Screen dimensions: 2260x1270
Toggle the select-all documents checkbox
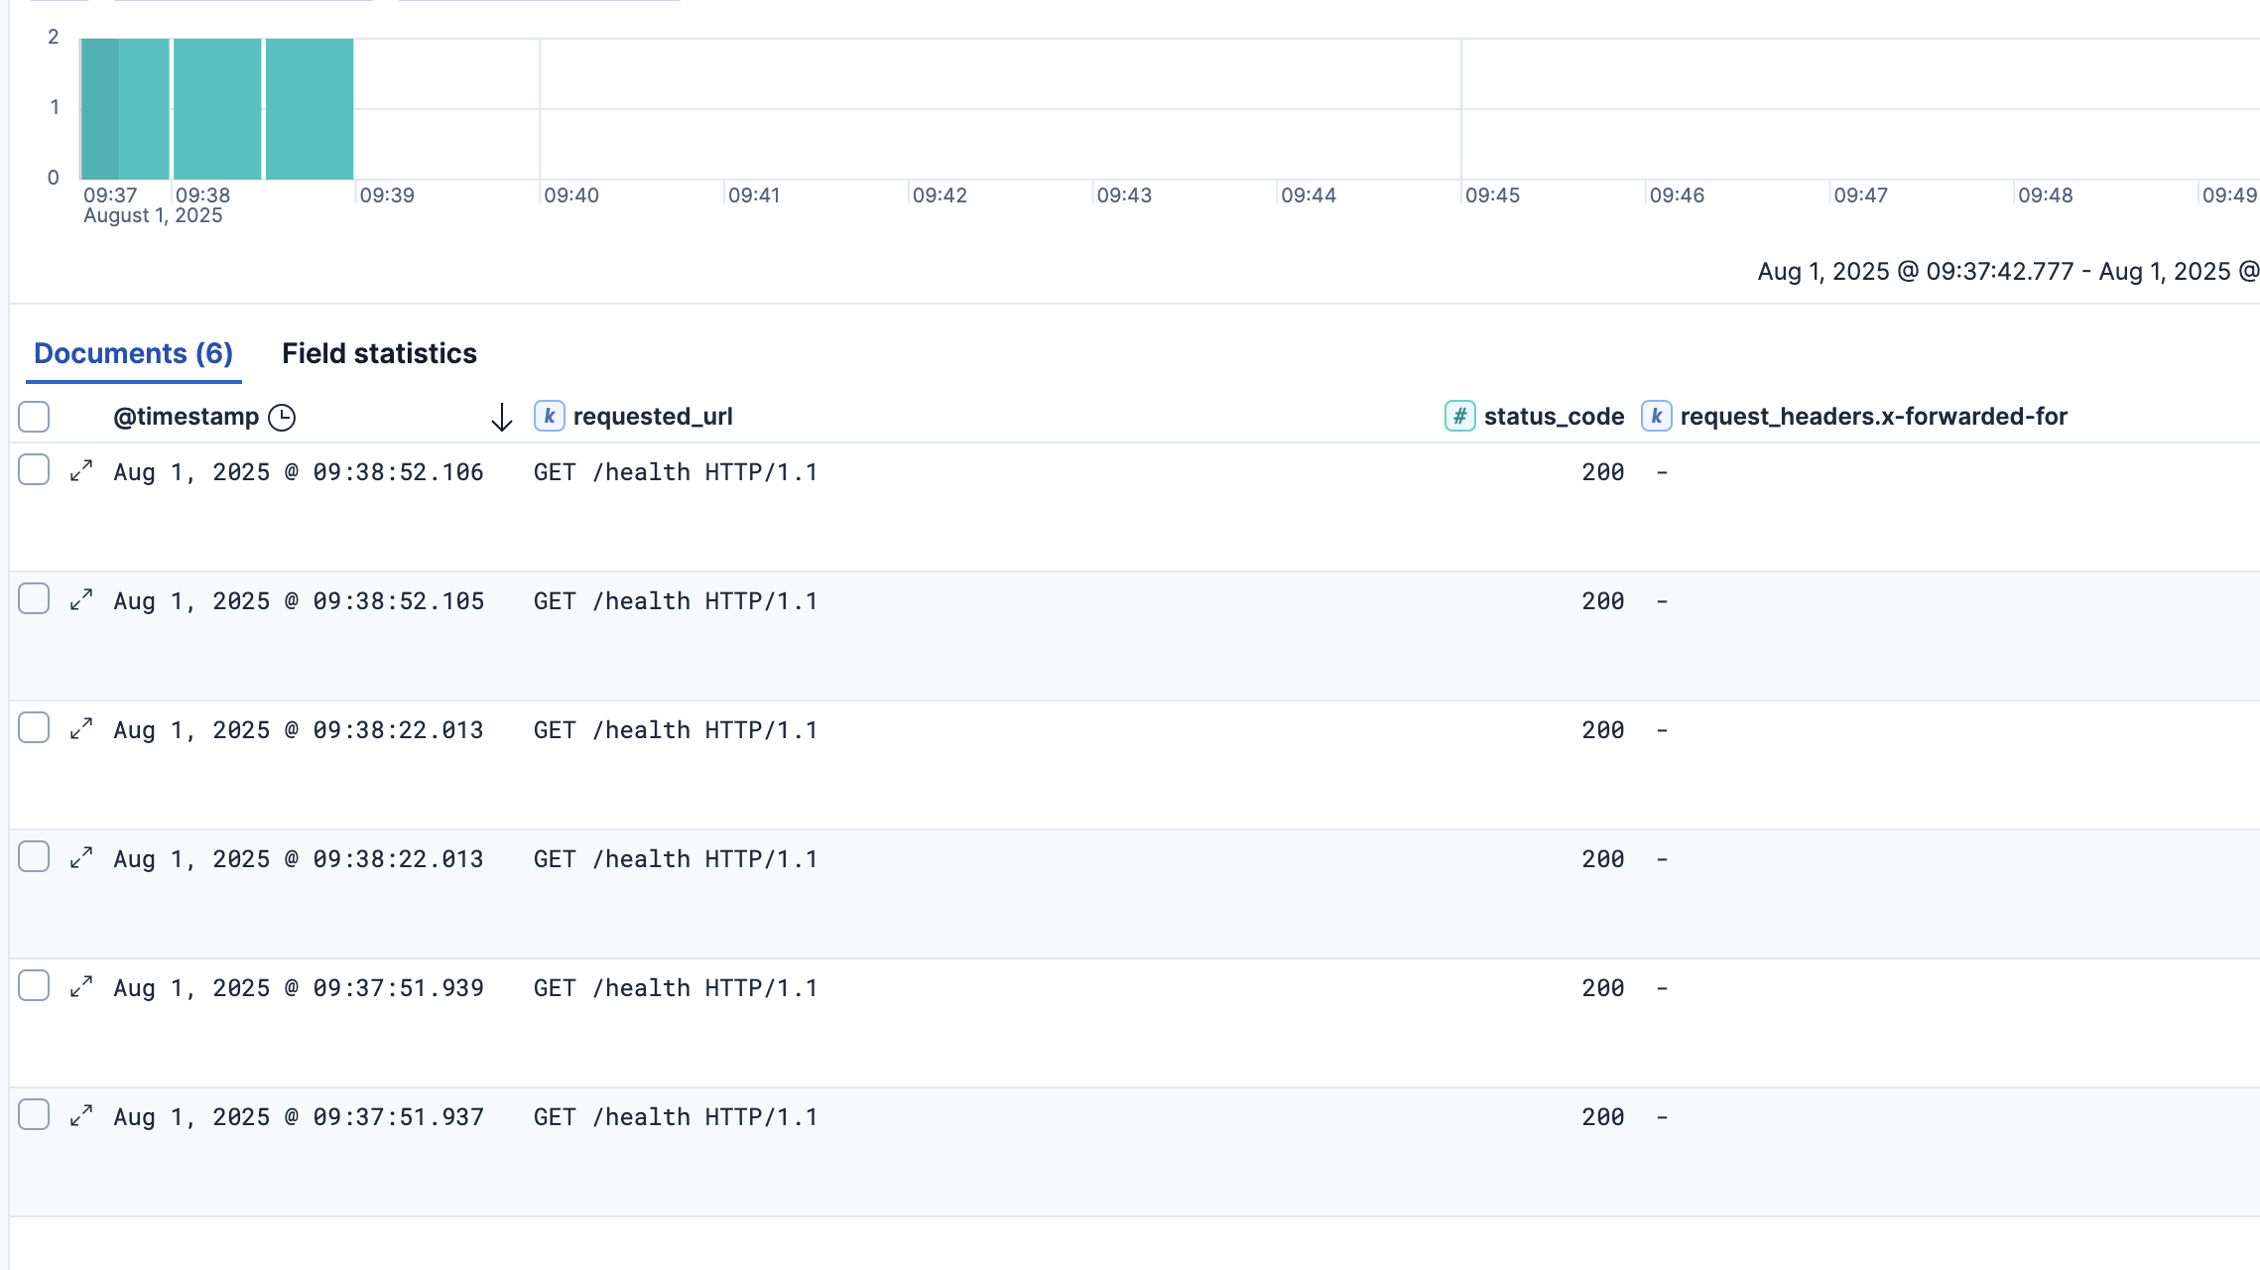click(x=34, y=417)
